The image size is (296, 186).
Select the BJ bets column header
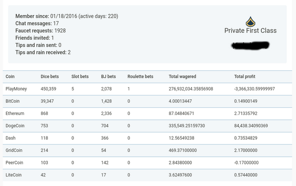[x=108, y=76]
